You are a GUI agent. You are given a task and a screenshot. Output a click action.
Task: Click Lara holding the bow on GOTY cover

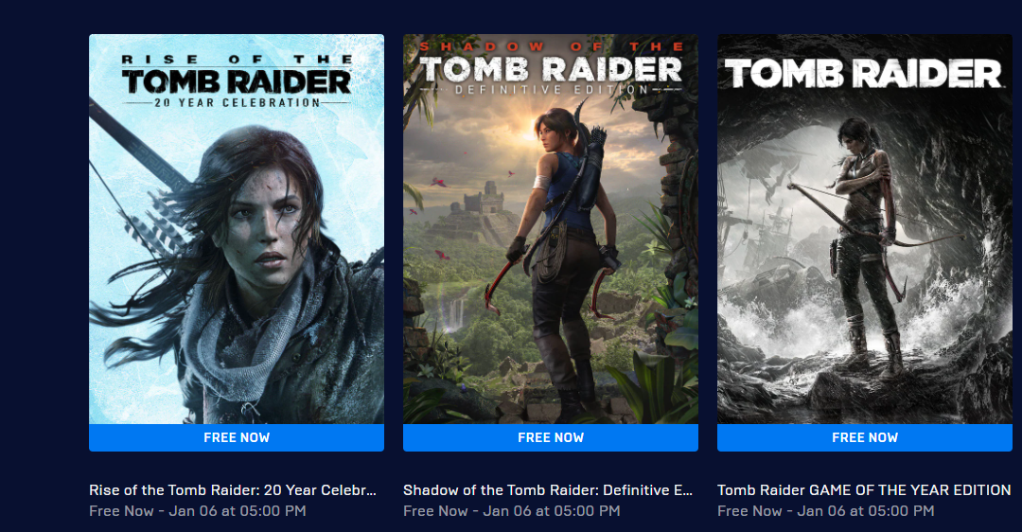coord(864,248)
